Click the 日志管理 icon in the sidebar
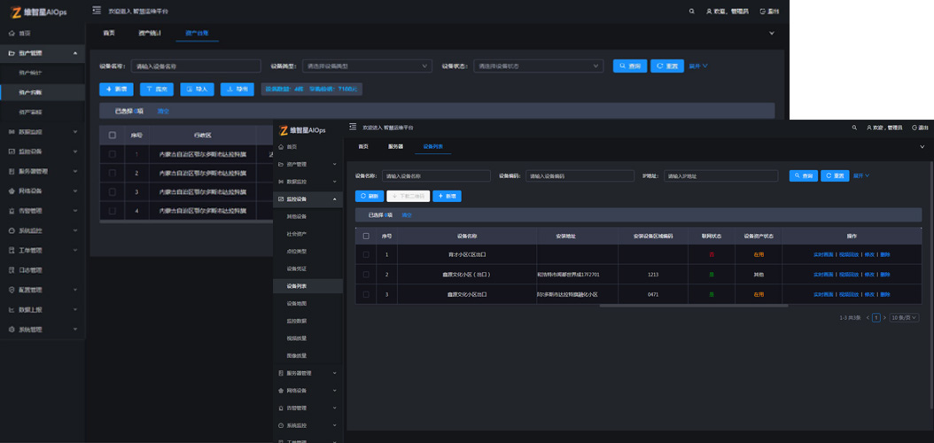934x443 pixels. [12, 270]
